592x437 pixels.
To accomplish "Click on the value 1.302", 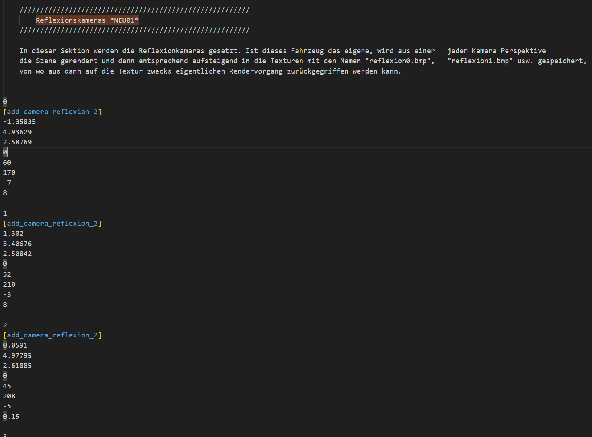I will tap(13, 234).
